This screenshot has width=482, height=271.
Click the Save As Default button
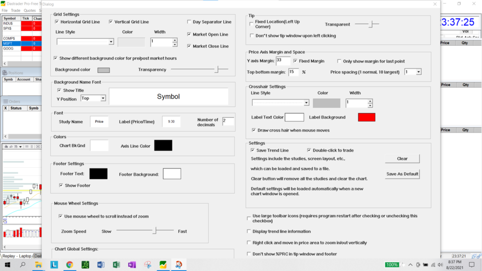click(x=402, y=174)
